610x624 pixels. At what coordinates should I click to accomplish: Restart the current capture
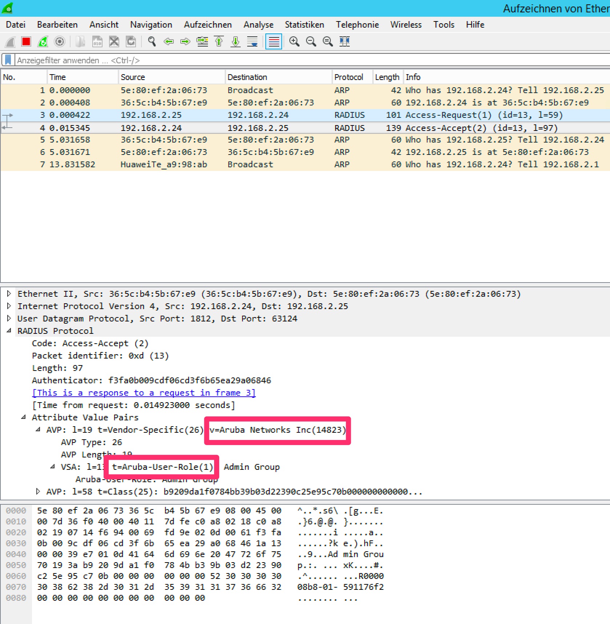(43, 41)
